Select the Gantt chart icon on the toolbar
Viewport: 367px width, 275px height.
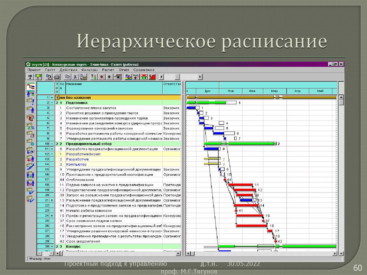[37, 76]
